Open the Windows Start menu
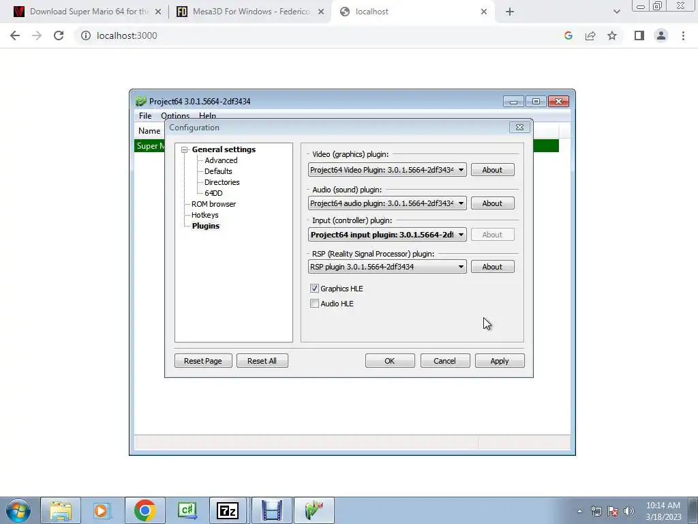The height and width of the screenshot is (524, 698). pos(18,510)
